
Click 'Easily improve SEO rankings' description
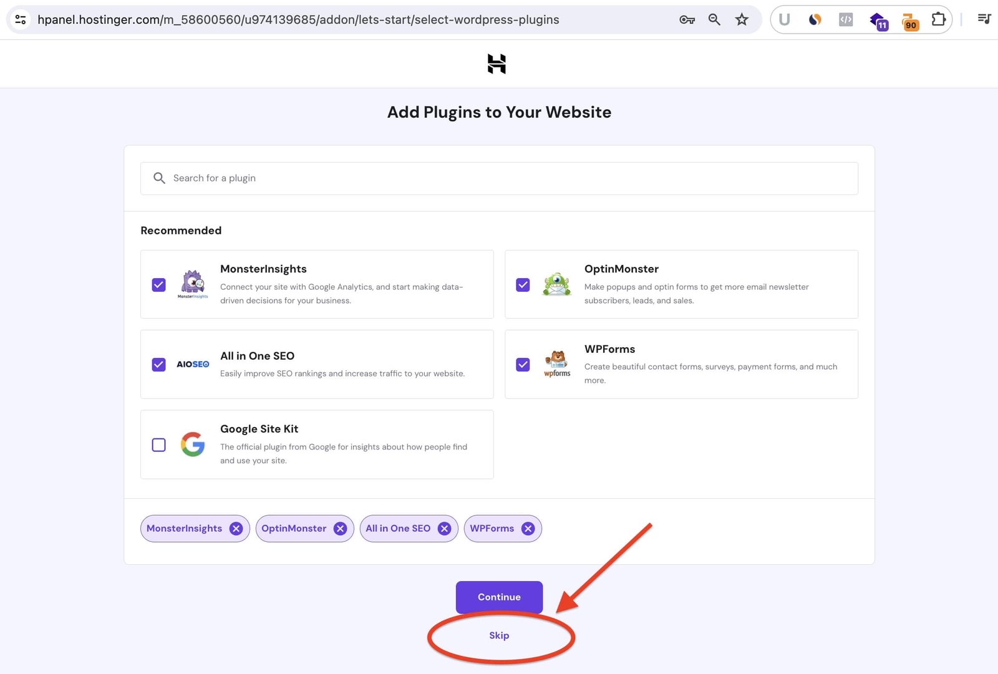point(342,373)
